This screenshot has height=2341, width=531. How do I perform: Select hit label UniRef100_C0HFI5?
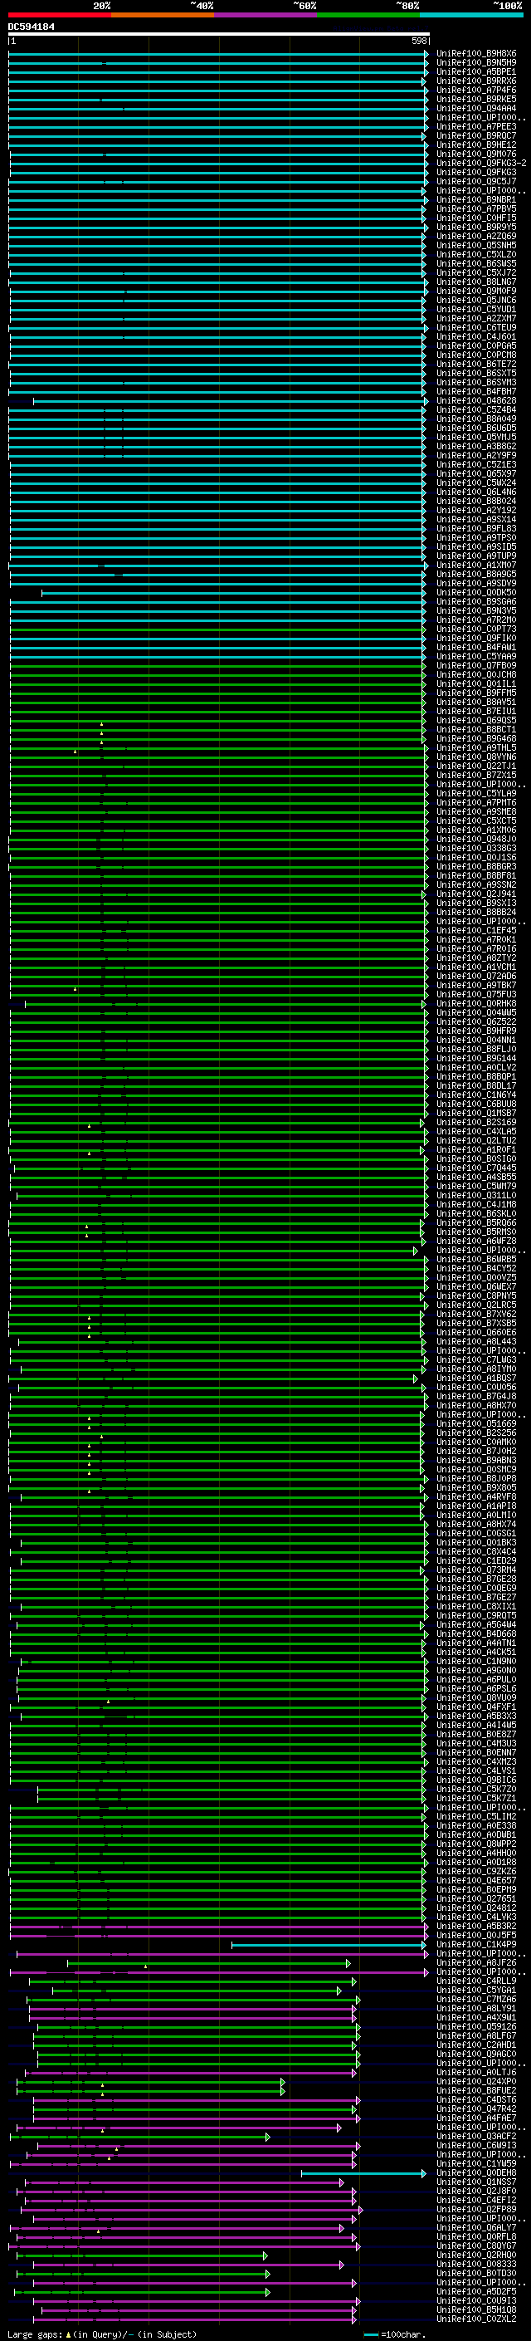tap(476, 218)
